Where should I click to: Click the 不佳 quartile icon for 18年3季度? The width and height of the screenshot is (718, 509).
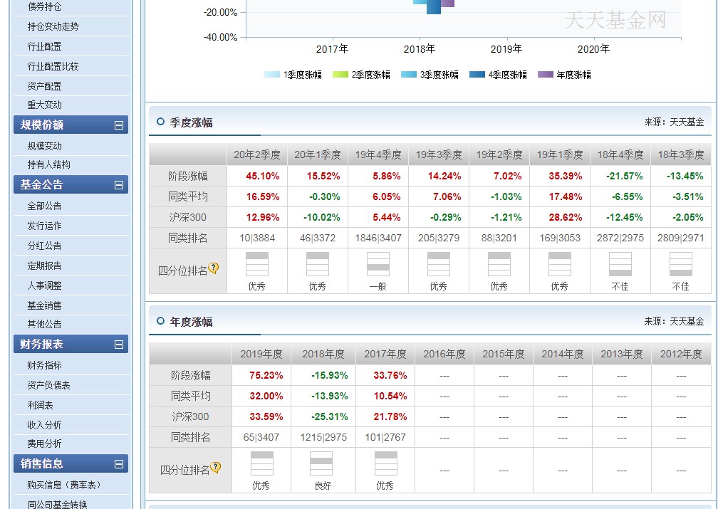tap(680, 264)
